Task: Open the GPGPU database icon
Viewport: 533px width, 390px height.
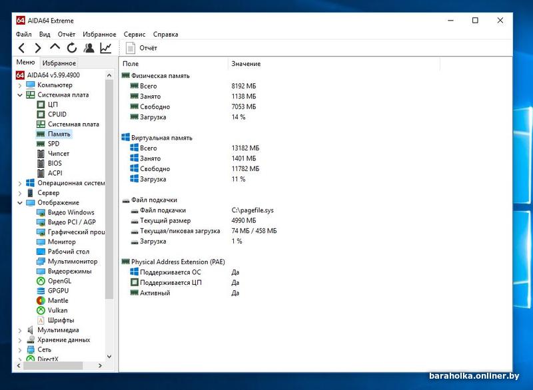Action: 41,291
